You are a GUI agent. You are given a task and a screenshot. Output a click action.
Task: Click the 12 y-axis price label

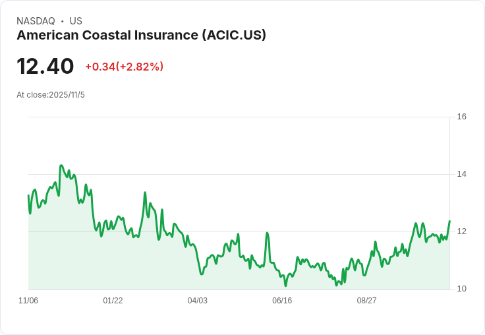pos(462,231)
